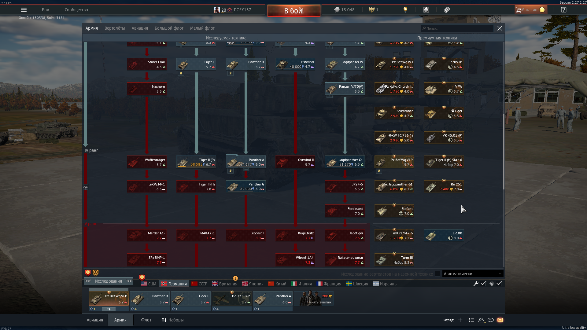Open the Автоматически dropdown
Image resolution: width=587 pixels, height=330 pixels.
click(x=473, y=274)
